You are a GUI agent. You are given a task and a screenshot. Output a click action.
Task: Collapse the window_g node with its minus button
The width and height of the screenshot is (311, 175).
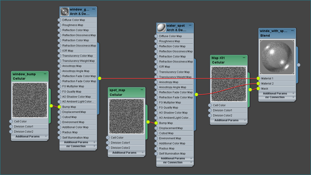(x=93, y=9)
